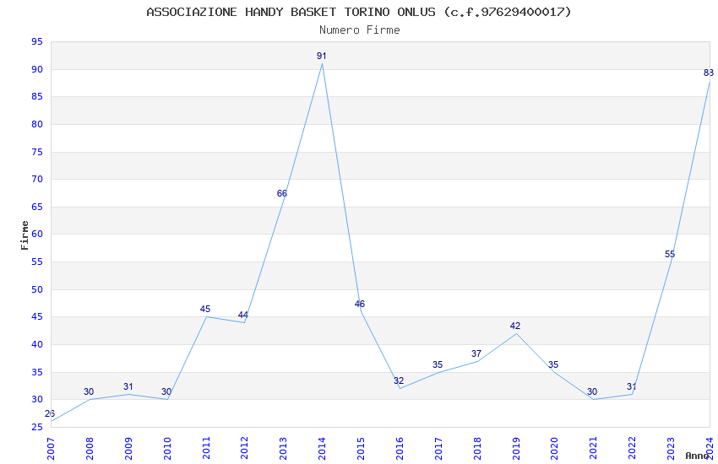The image size is (718, 464).
Task: Click the 30 data label for 2021
Action: [592, 391]
